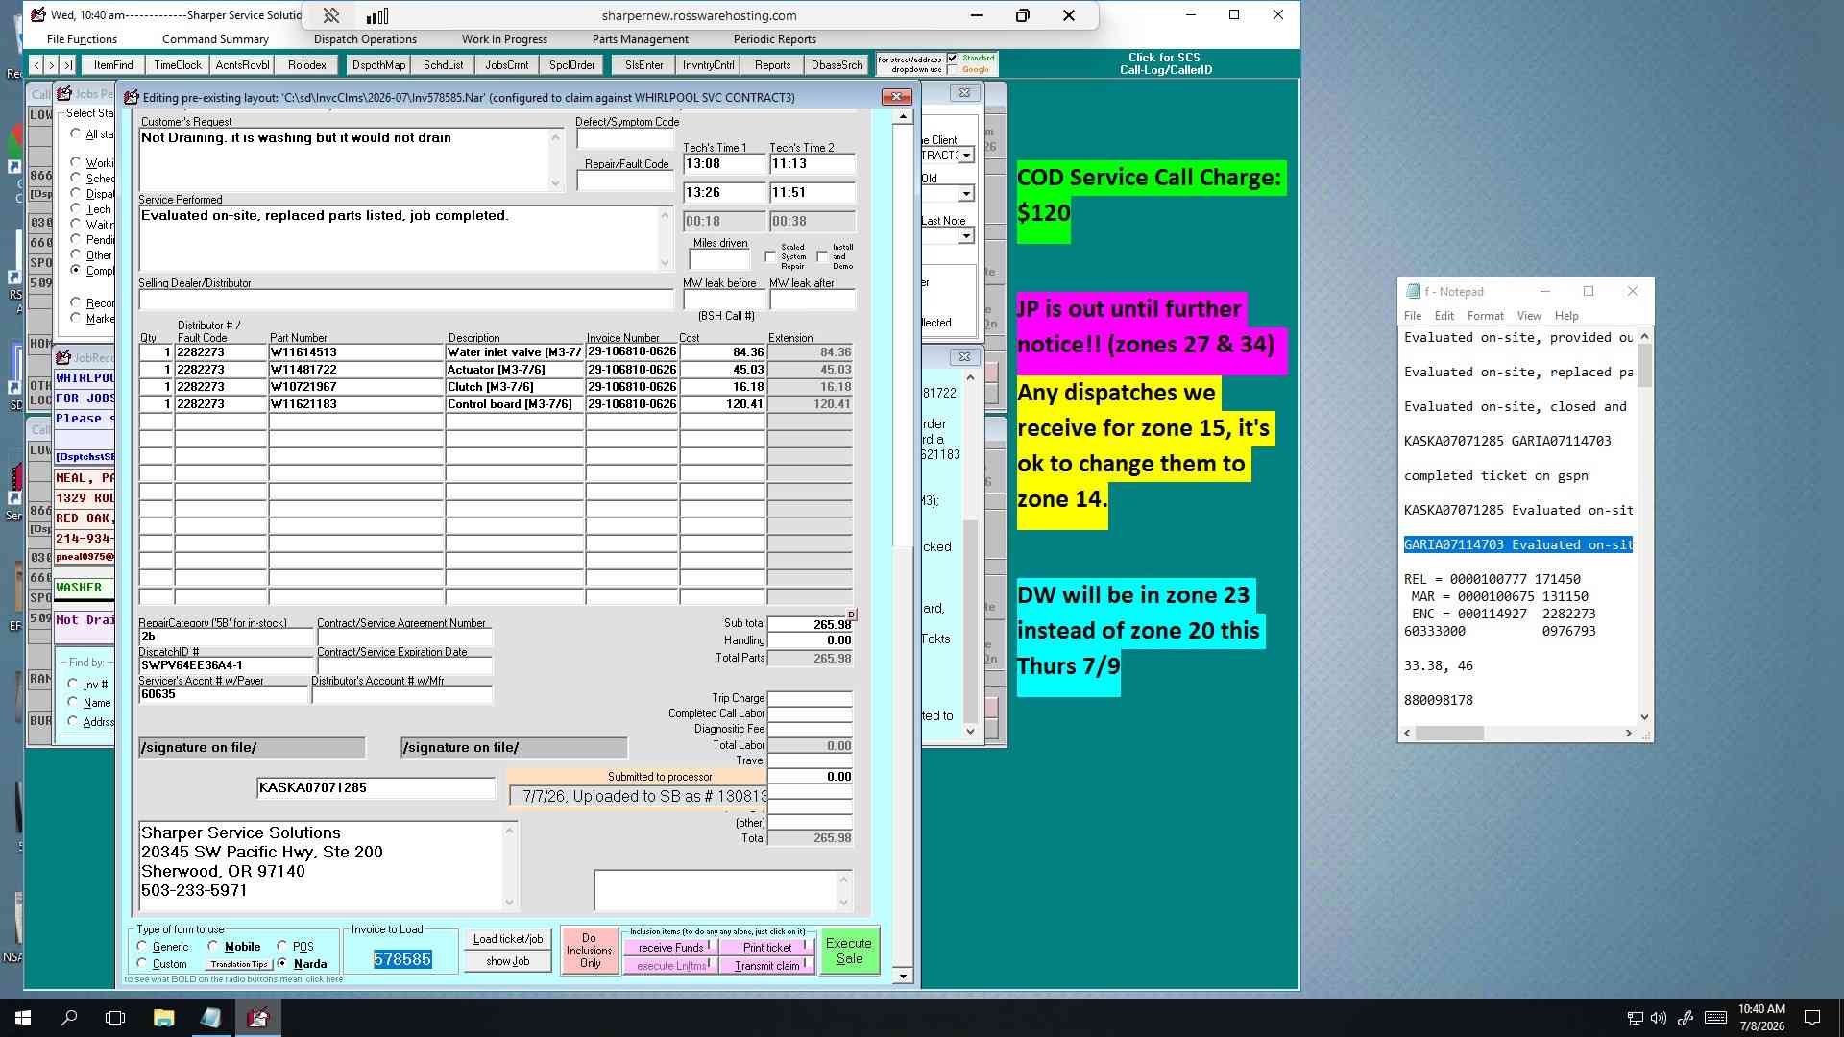The width and height of the screenshot is (1844, 1037).
Task: Check the Sealed System Repair checkbox
Action: 770,256
